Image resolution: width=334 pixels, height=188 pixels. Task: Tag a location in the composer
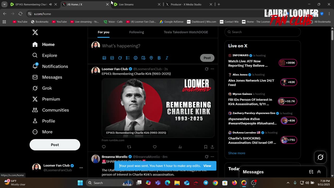coord(151,58)
